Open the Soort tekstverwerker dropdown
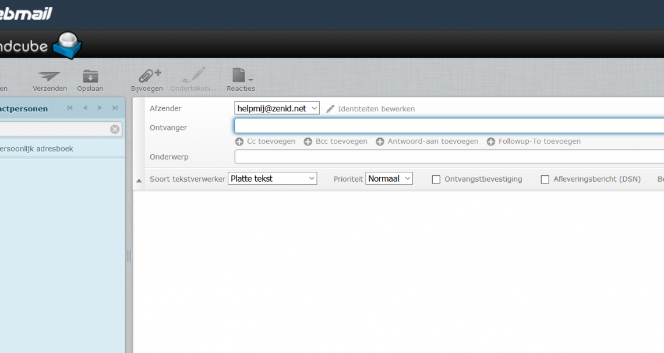This screenshot has width=664, height=353. point(272,179)
